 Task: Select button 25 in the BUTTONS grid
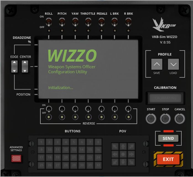(41, 165)
